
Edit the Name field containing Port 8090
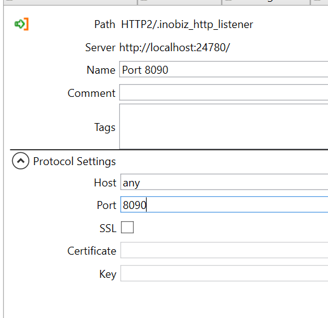pos(224,69)
